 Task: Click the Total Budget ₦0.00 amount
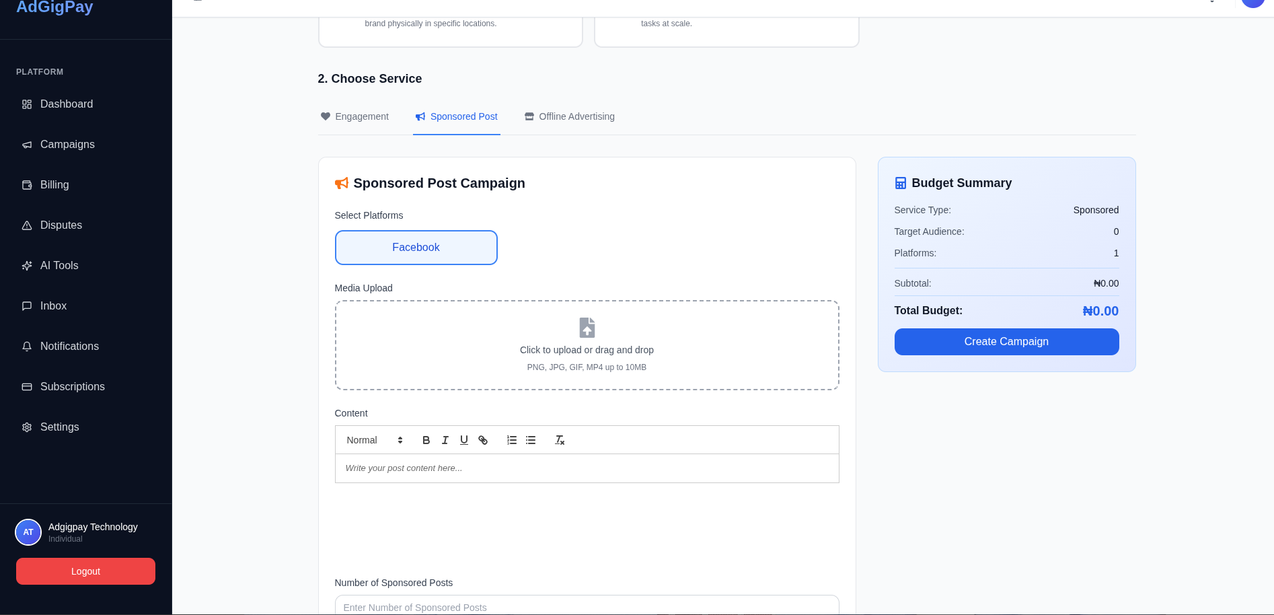(x=1100, y=311)
